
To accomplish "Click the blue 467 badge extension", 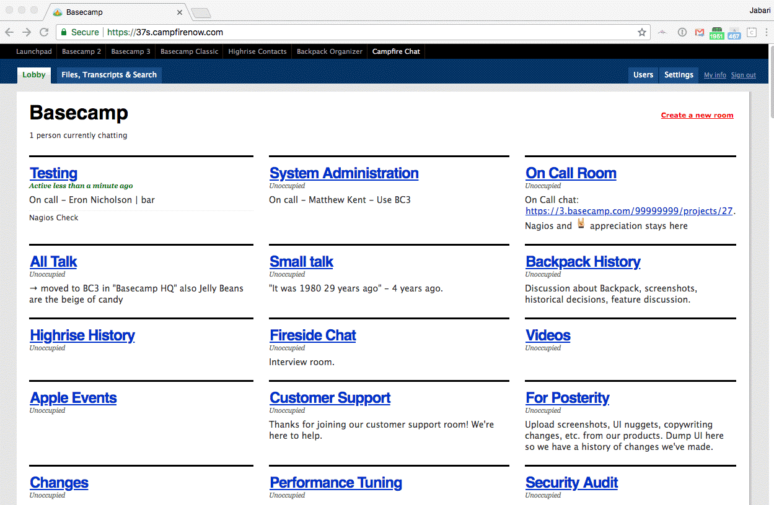I will [734, 33].
